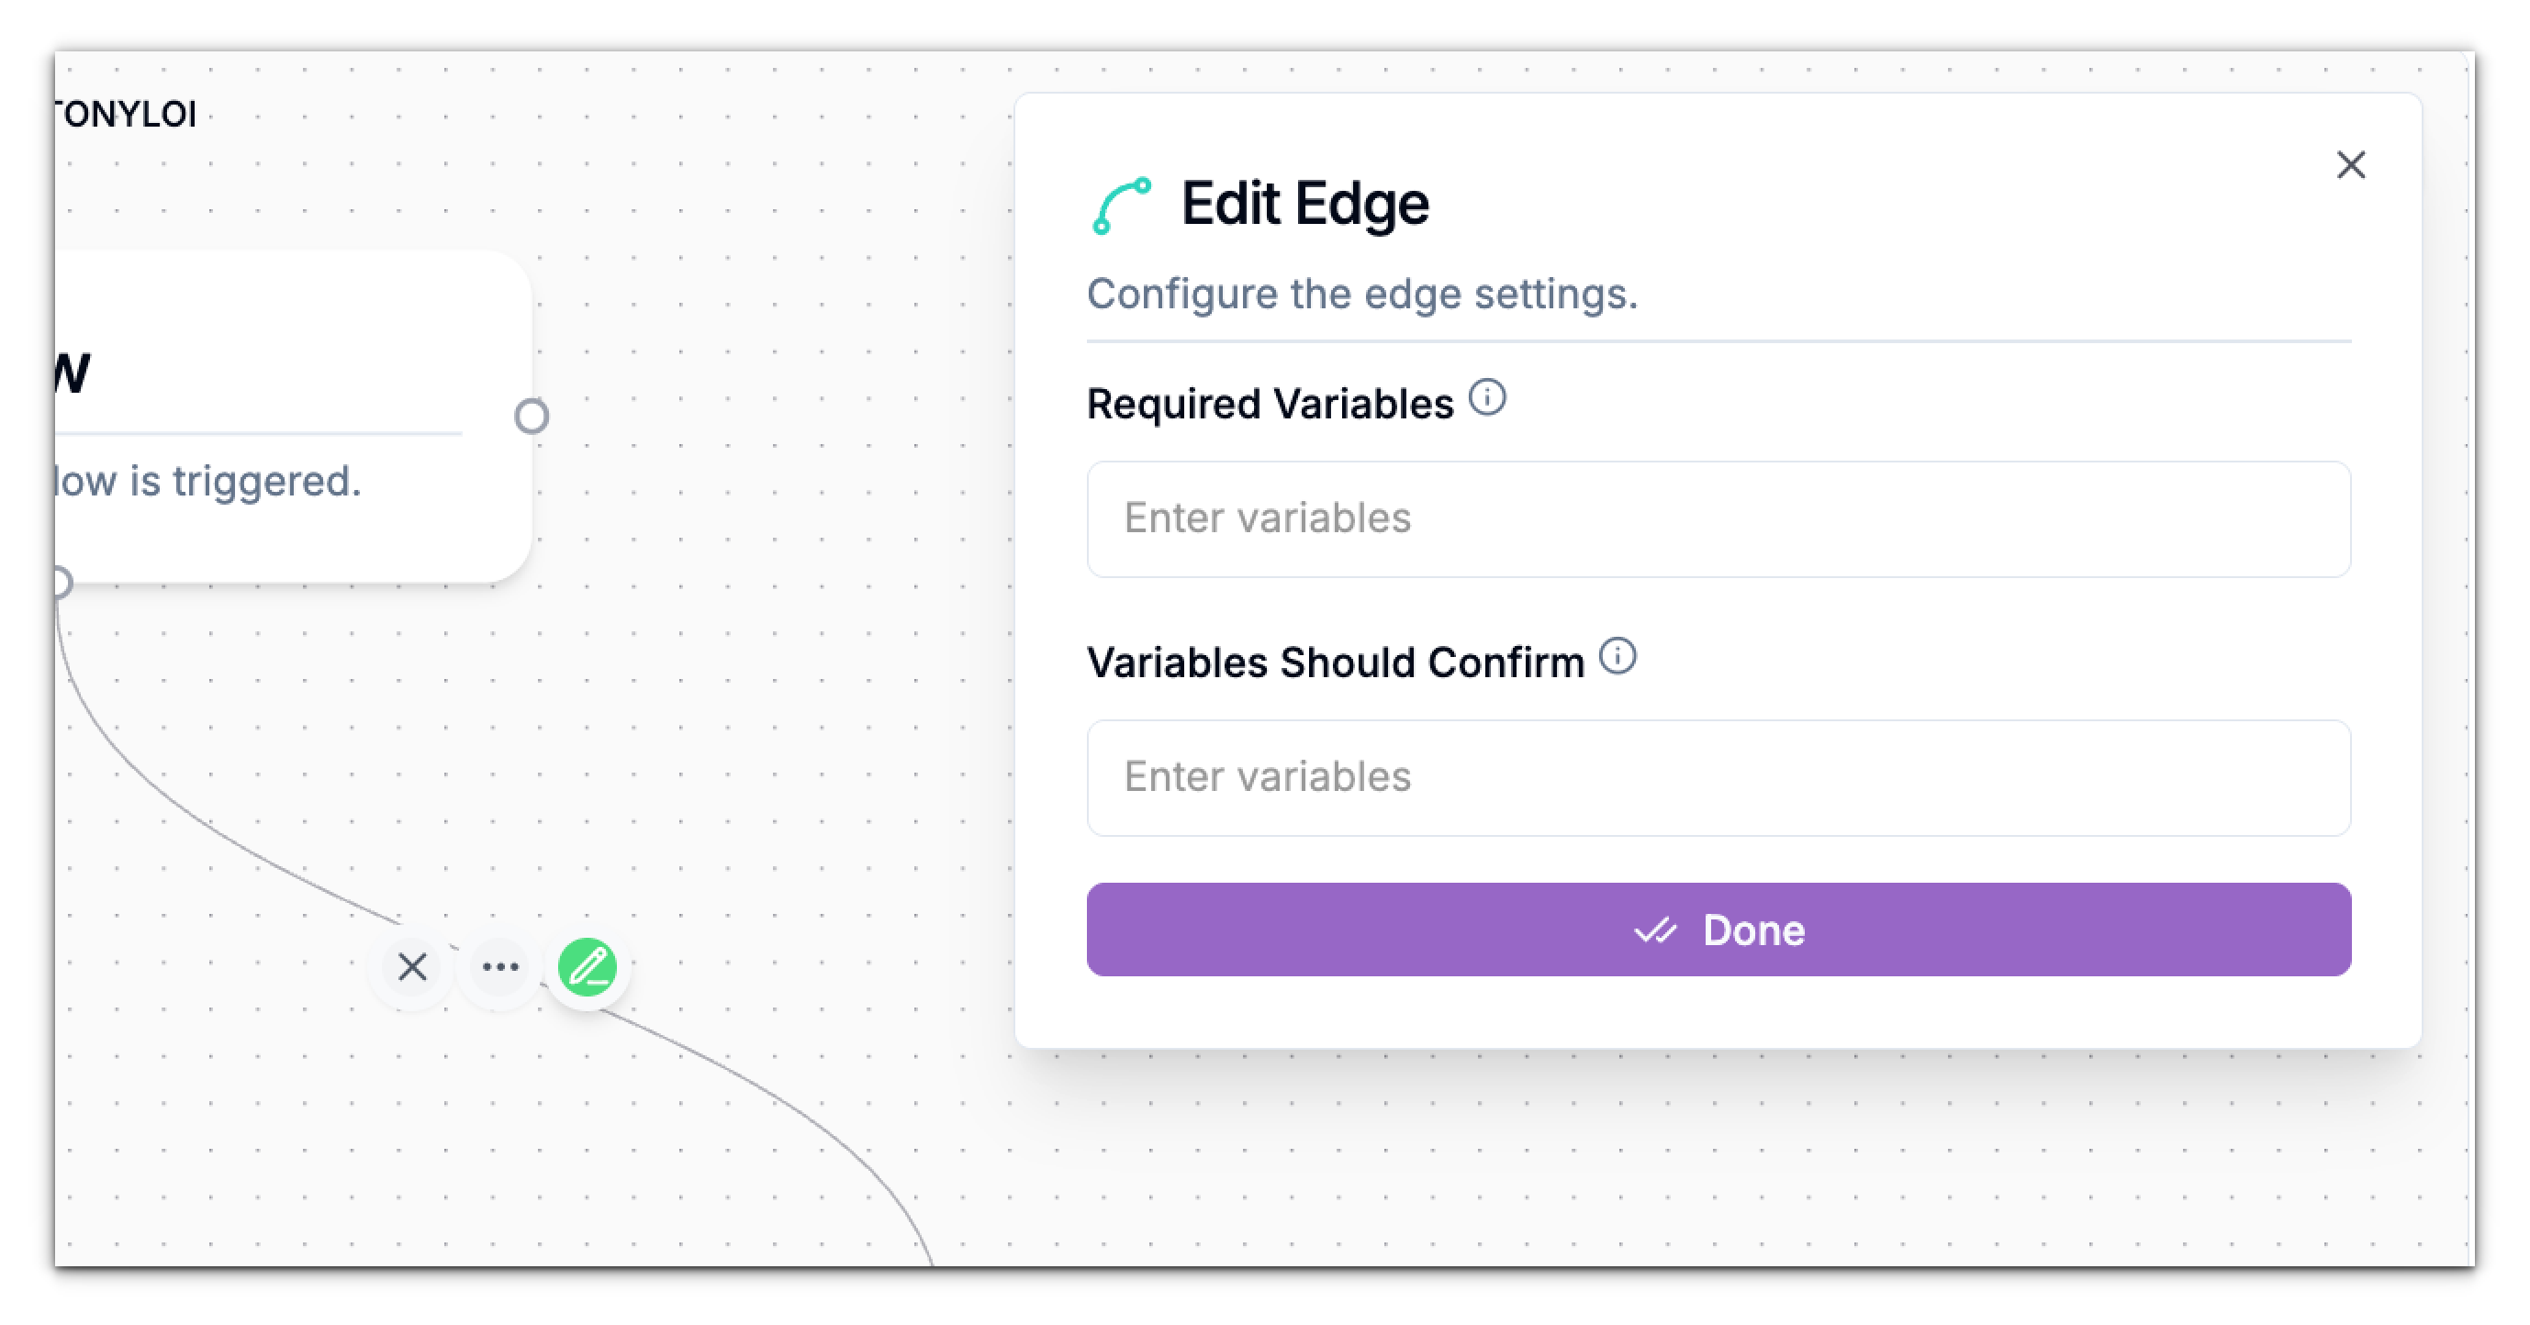Image resolution: width=2530 pixels, height=1325 pixels.
Task: View the Required Variables info tooltip icon
Action: pyautogui.click(x=1488, y=397)
